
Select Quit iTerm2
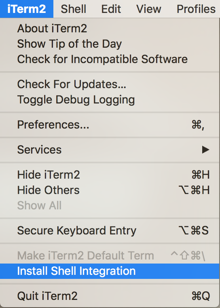[x=110, y=296]
